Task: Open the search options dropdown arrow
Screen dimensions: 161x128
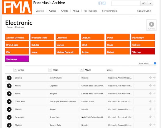Action: click(150, 3)
